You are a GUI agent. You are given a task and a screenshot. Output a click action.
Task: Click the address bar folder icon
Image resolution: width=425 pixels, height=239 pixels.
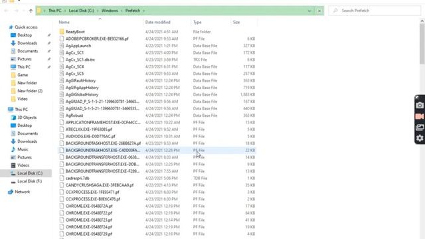39,11
